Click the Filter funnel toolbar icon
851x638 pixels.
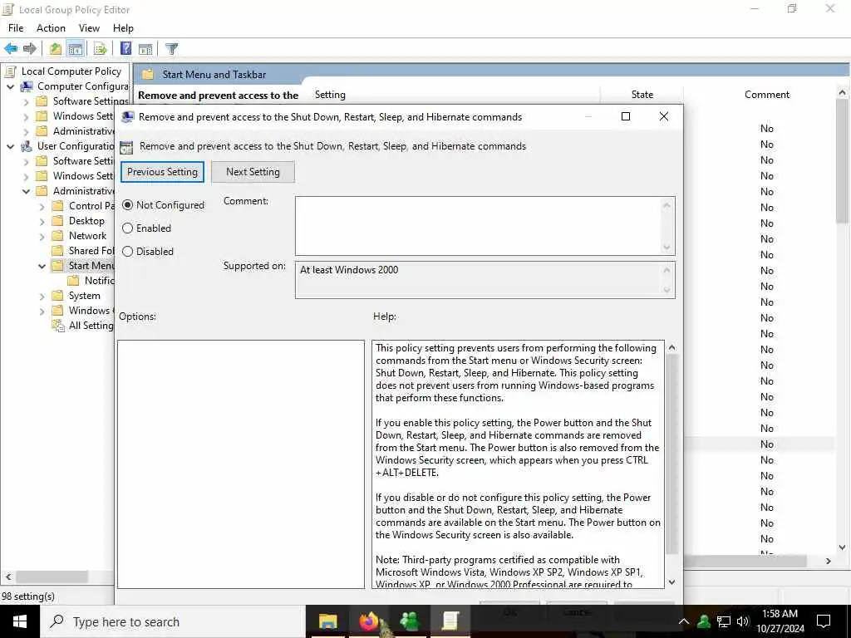pos(171,49)
